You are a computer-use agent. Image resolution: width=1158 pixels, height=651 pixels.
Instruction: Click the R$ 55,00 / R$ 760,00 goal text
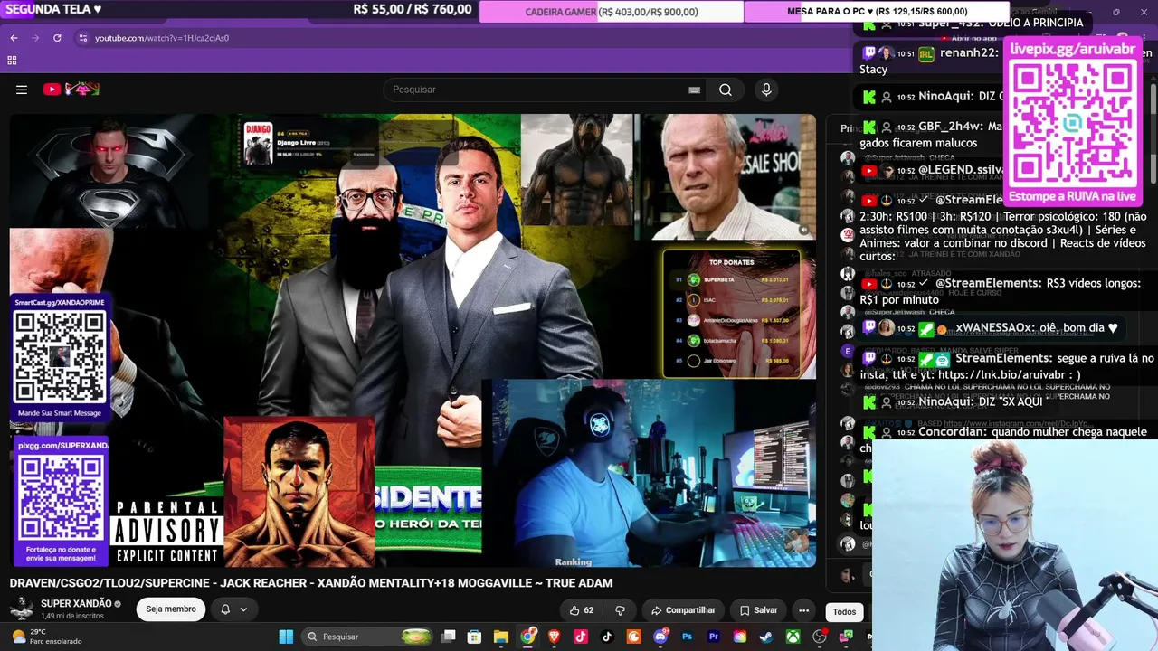click(413, 10)
